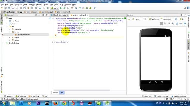Click the AppTheme theme button
Viewport: 190px width, 106px height.
click(x=154, y=19)
